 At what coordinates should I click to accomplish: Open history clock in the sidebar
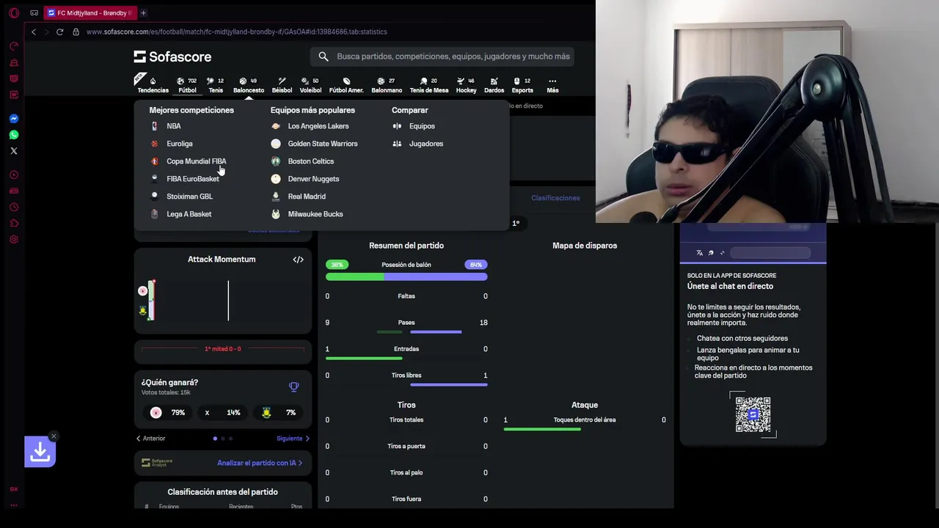(13, 208)
